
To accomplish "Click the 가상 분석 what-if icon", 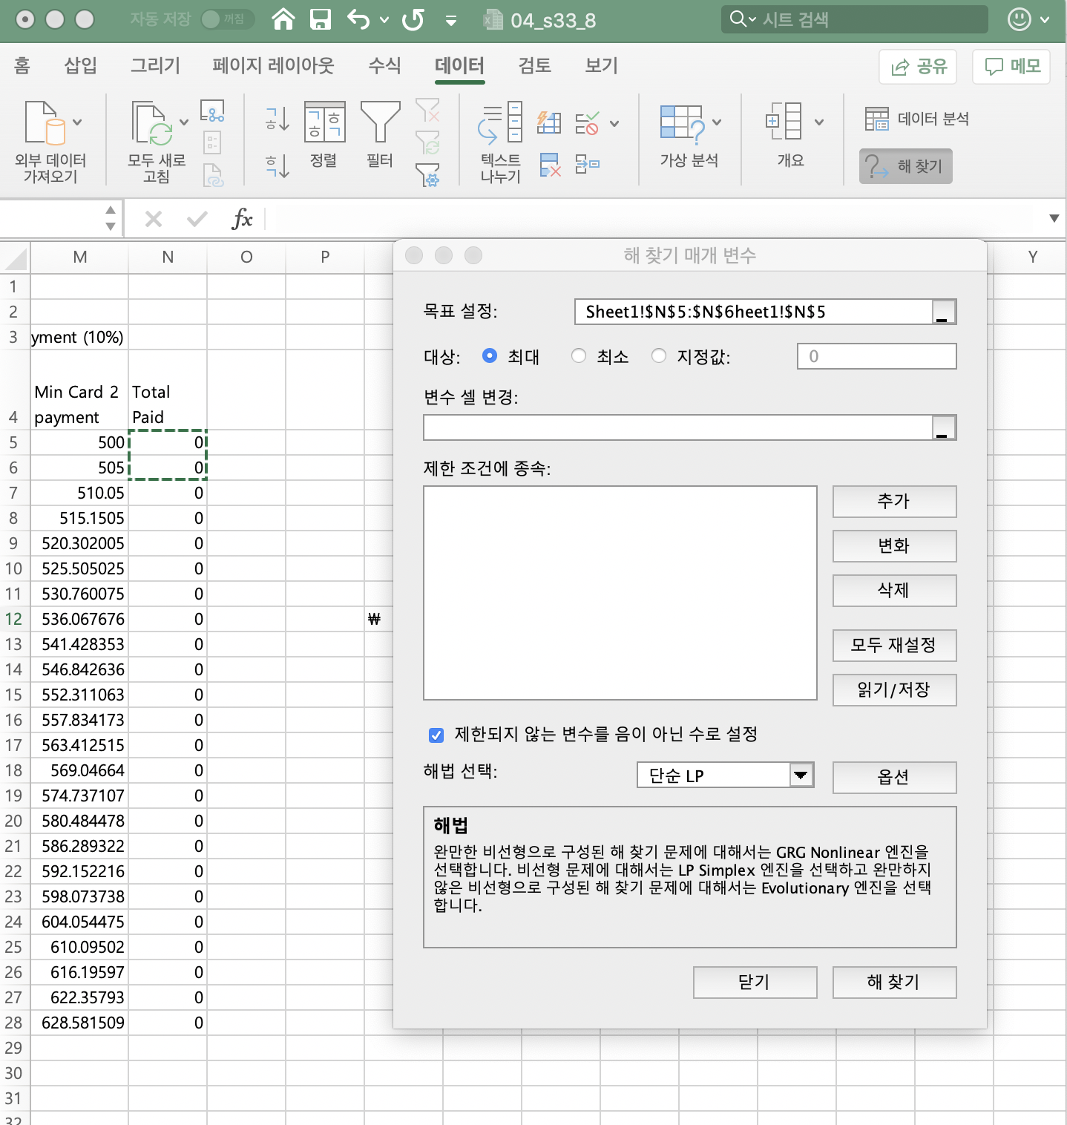I will tap(682, 122).
